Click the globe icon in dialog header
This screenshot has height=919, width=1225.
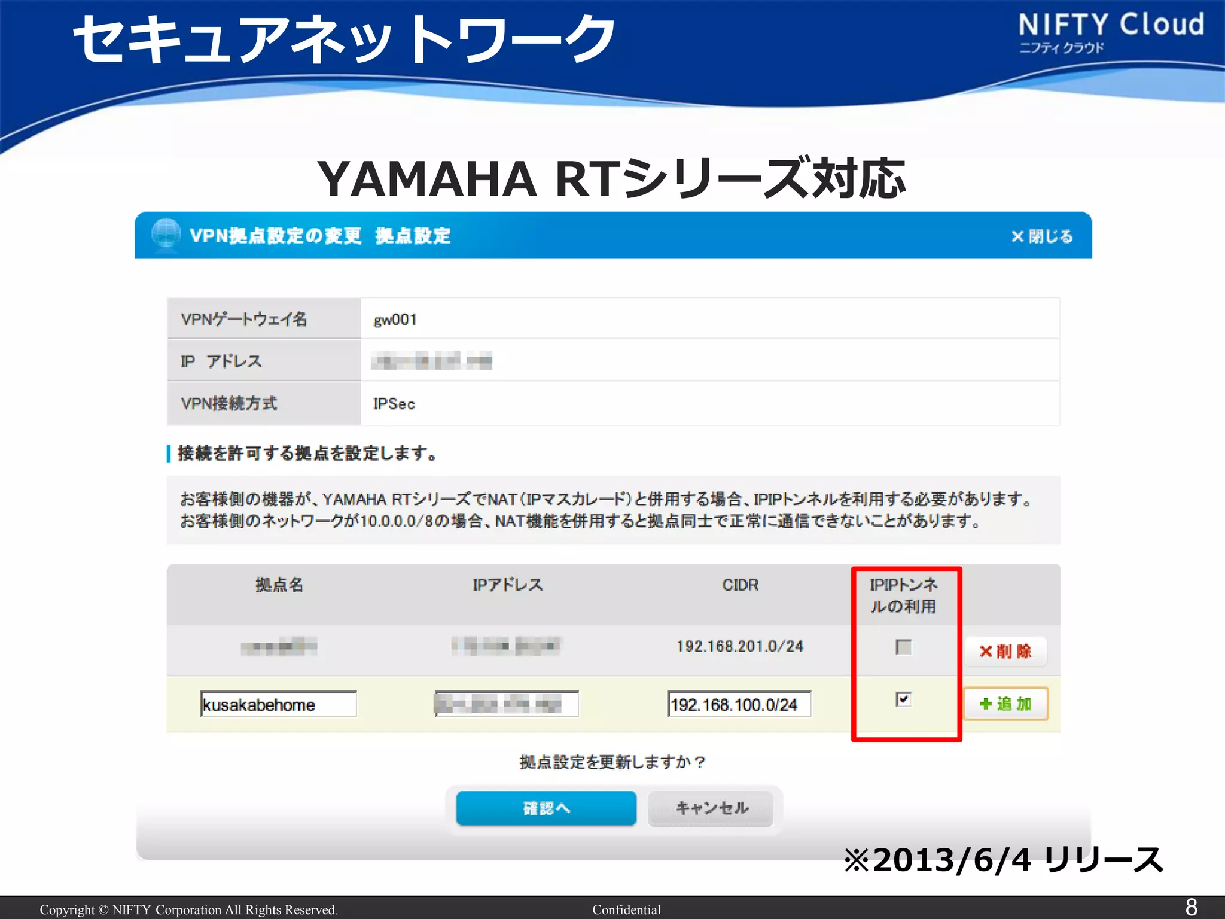pyautogui.click(x=166, y=234)
